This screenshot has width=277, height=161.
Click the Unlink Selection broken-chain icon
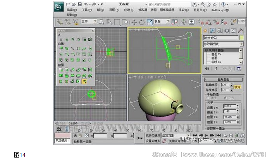tap(67, 22)
